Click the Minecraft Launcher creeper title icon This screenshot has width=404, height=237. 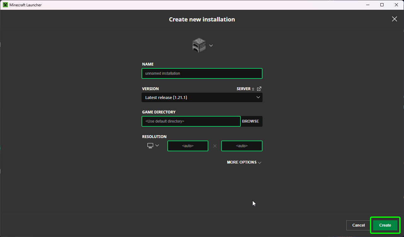coord(5,5)
